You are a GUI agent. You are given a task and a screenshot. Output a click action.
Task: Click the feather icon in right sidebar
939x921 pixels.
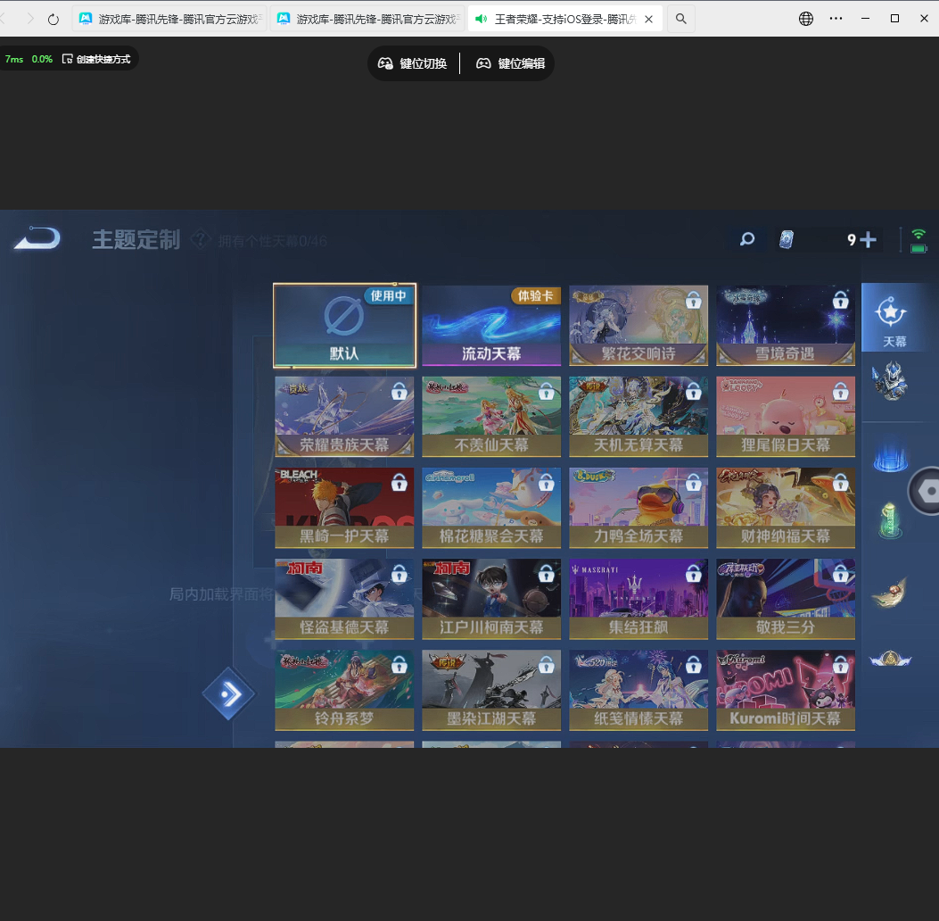[x=889, y=591]
